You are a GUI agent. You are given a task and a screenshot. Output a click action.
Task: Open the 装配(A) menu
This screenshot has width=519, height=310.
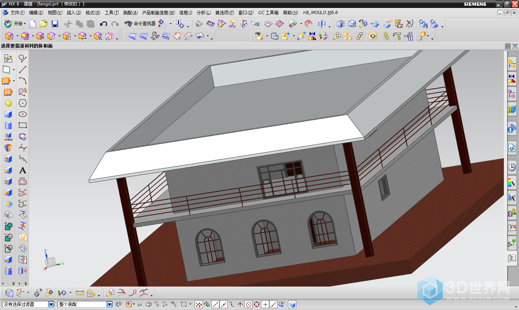[x=130, y=13]
